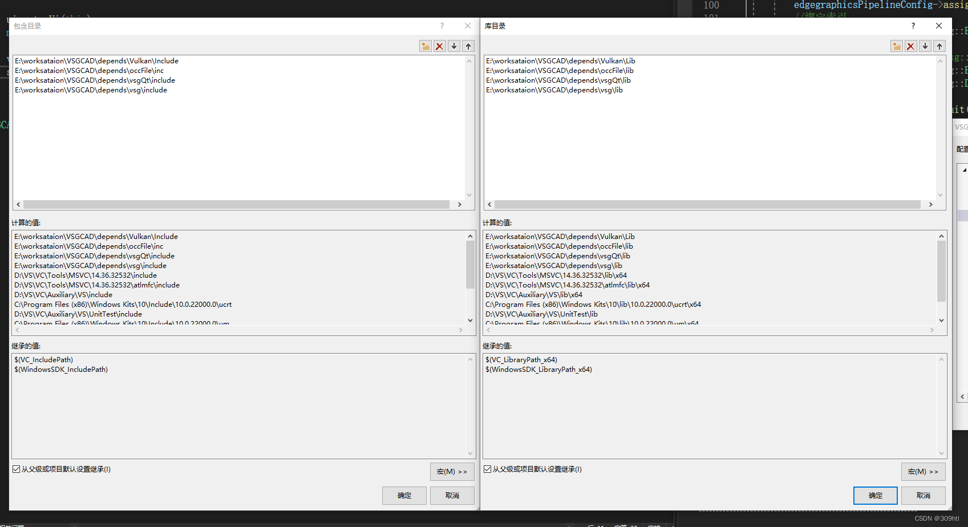968x527 pixels.
Task: Click 取消 in Library Directories dialog
Action: (924, 496)
